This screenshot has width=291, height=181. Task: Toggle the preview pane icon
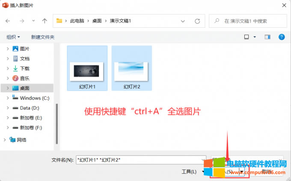click(268, 37)
